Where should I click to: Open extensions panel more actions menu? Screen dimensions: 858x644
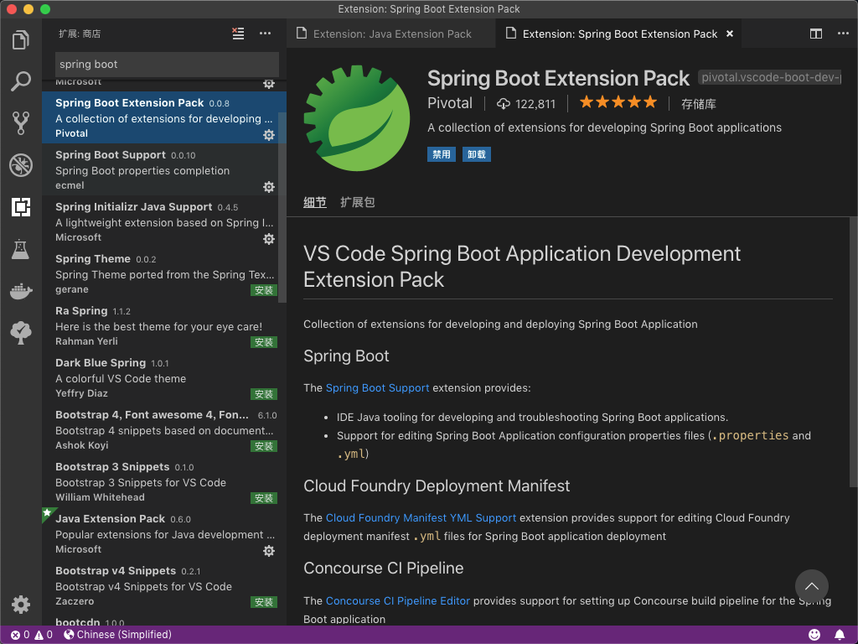266,34
